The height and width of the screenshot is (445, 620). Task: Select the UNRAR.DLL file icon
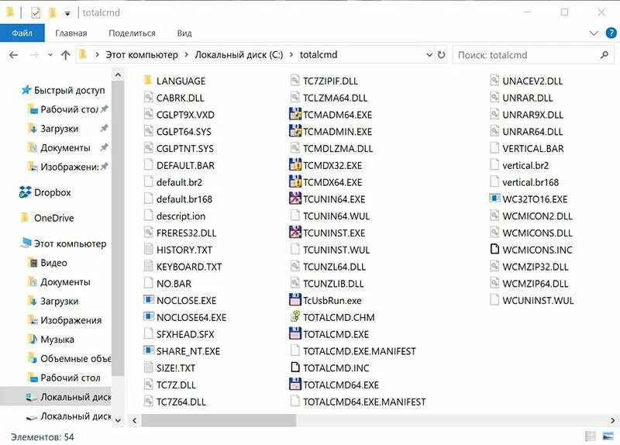click(x=494, y=98)
